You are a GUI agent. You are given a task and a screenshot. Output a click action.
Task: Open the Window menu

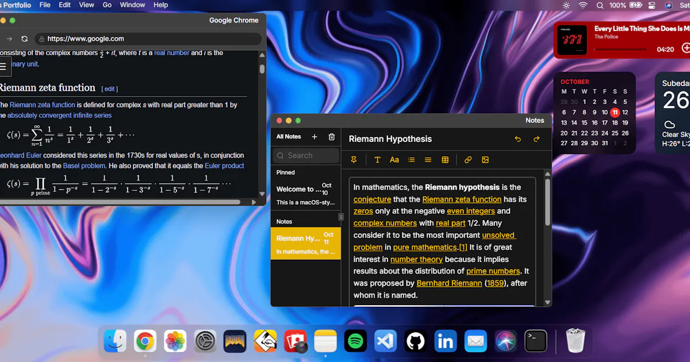point(133,5)
